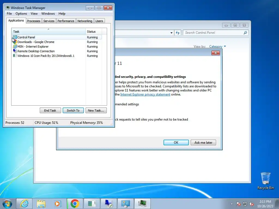Select the Control Panel task icon
This screenshot has width=279, height=209.
coord(15,37)
